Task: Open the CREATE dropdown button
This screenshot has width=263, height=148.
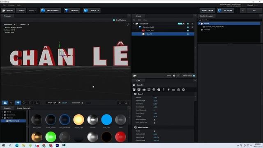Action: tap(92, 10)
